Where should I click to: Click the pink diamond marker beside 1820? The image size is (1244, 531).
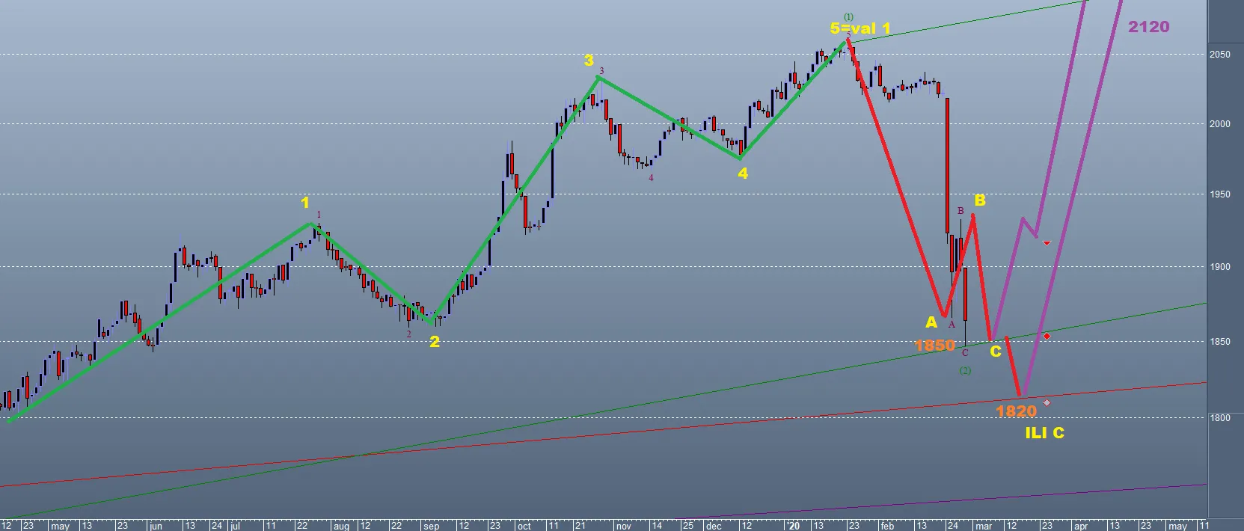pyautogui.click(x=1047, y=403)
